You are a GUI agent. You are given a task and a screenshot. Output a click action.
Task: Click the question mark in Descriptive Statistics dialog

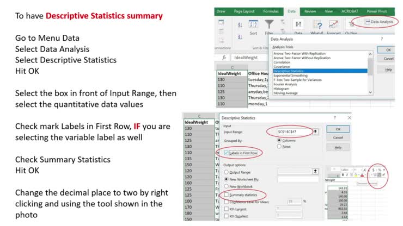[334, 117]
